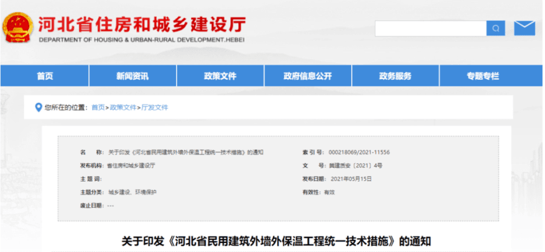Click the English department name subtitle
Image resolution: width=545 pixels, height=252 pixels.
pos(142,40)
